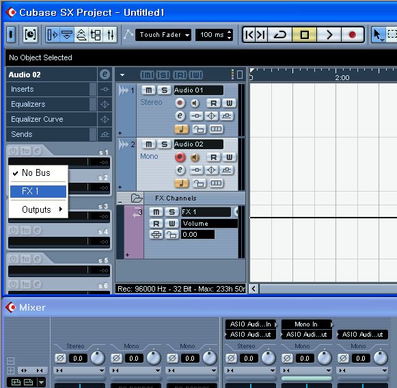Solo the Audio 01 track
Image resolution: width=397 pixels, height=388 pixels.
coord(164,90)
